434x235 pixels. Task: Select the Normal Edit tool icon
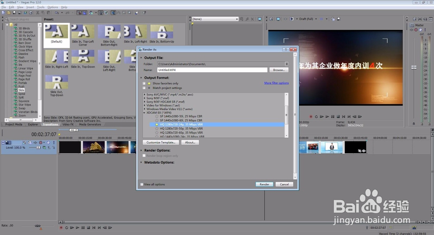(113, 13)
